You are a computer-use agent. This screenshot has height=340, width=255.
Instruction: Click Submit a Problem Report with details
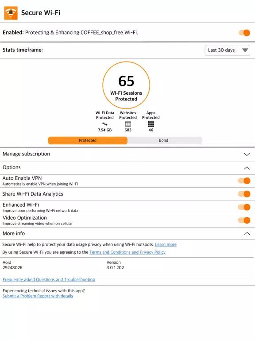click(38, 296)
